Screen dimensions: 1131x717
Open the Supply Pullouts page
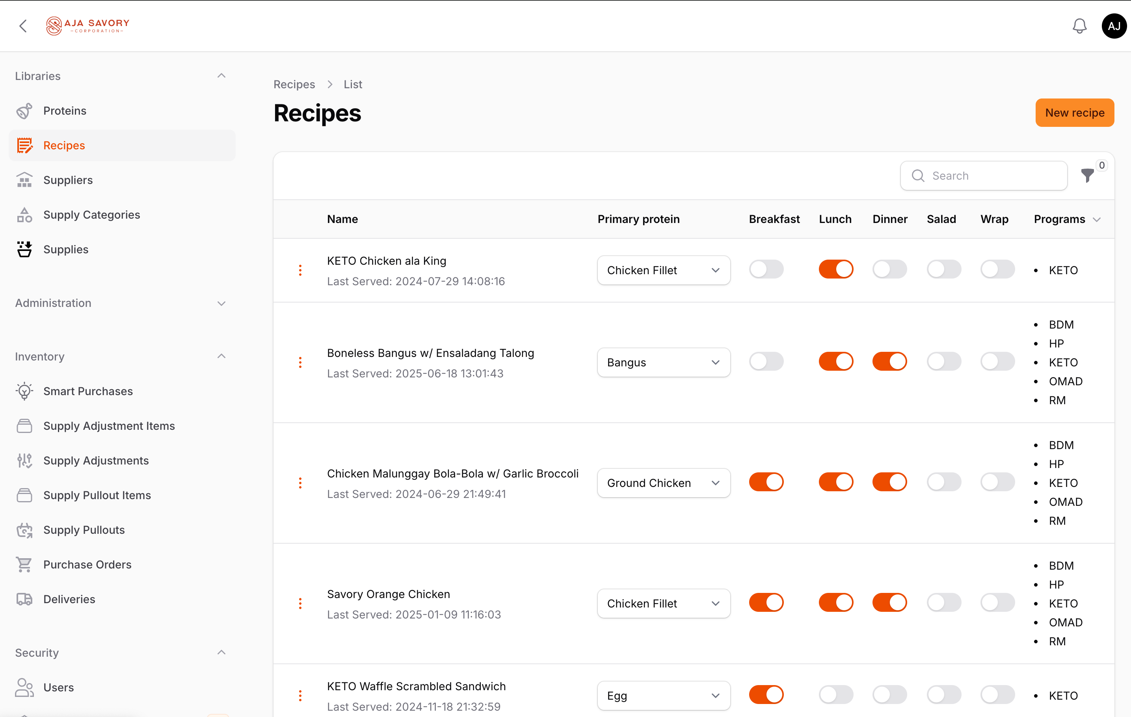coord(84,529)
